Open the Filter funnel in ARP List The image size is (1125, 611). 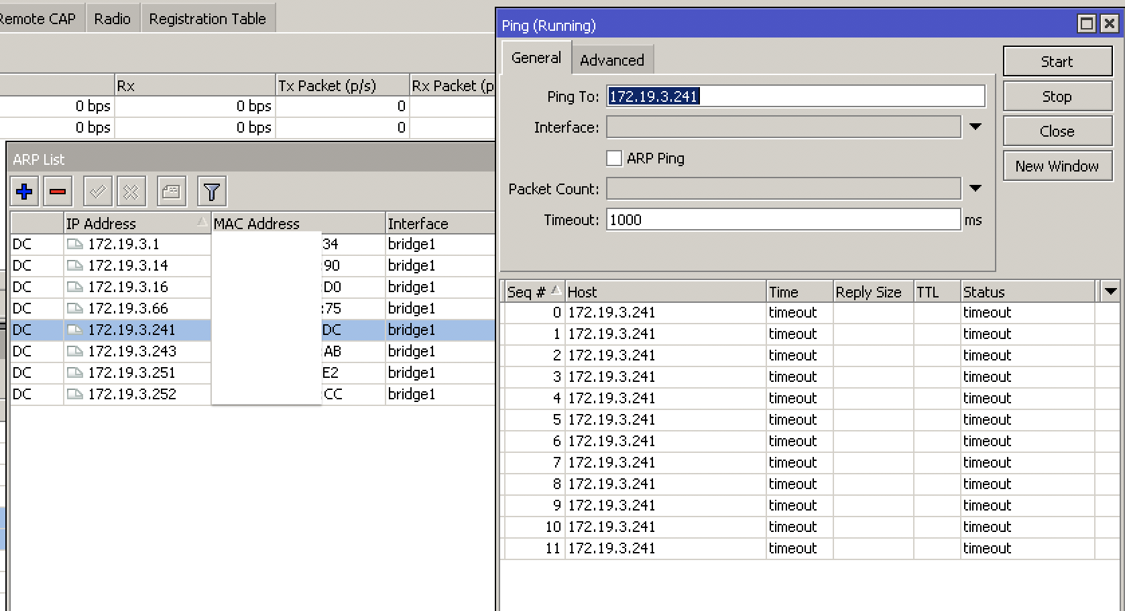click(212, 192)
